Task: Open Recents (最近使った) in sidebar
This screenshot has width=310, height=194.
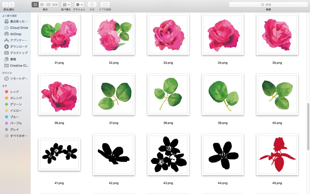Action: pos(16,22)
